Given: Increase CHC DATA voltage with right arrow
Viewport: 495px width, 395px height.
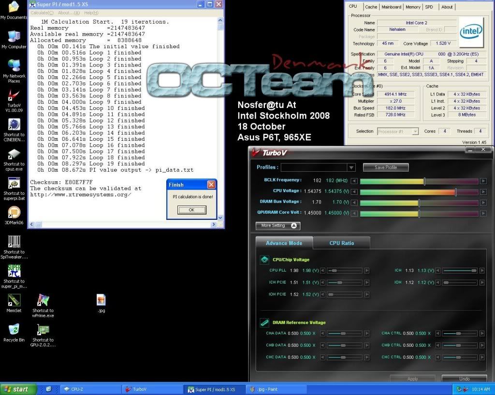Looking at the screenshot, I should click(x=366, y=357).
